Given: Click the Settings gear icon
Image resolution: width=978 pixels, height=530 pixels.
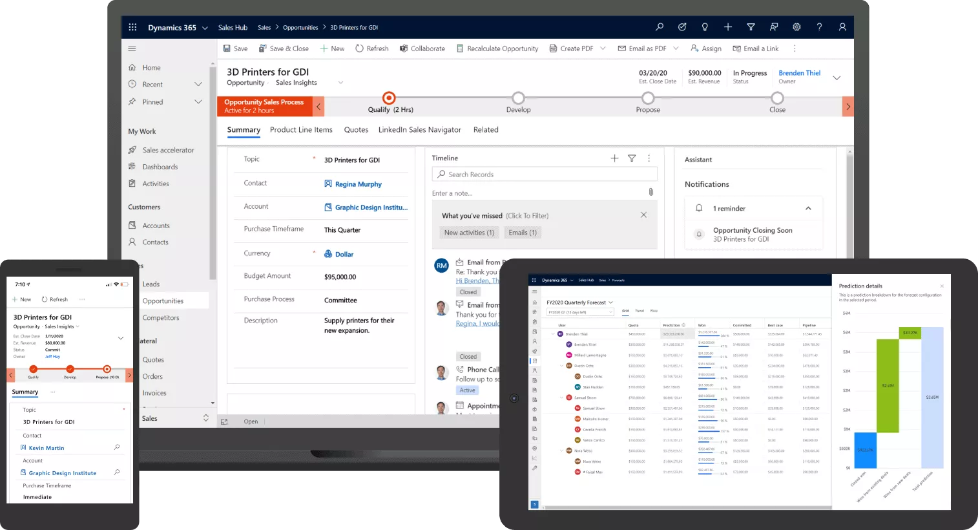Looking at the screenshot, I should [796, 27].
